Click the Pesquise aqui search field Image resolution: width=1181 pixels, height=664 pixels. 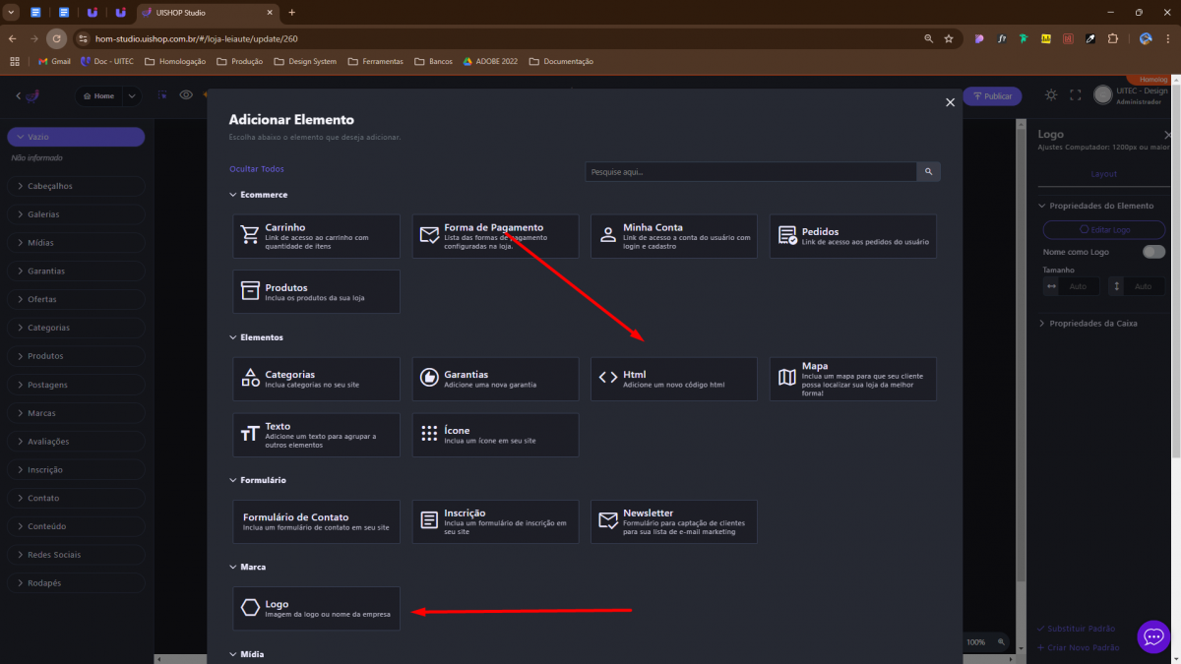pyautogui.click(x=750, y=172)
